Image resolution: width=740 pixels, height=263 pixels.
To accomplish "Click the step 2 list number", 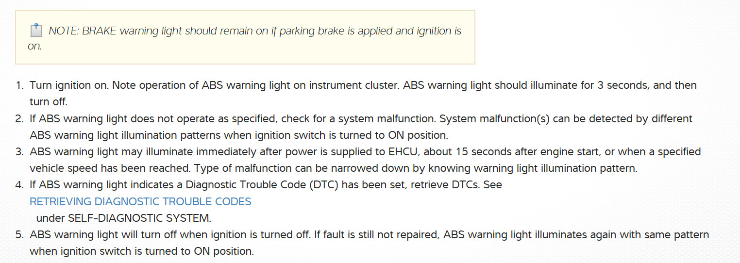I will point(19,118).
